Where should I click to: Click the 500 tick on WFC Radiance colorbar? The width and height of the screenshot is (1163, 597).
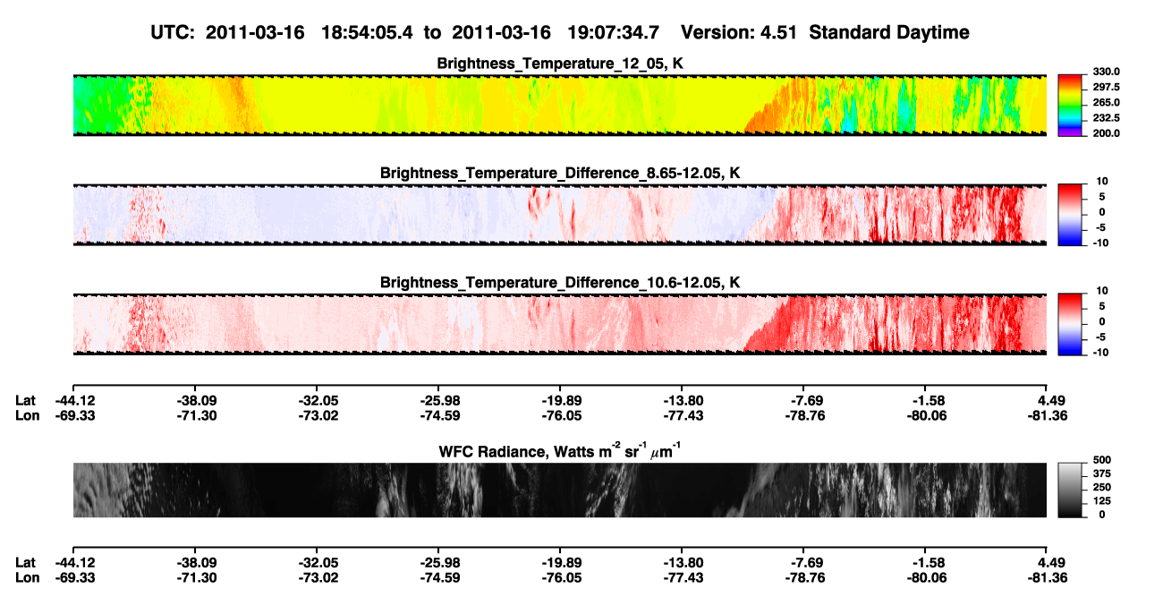pyautogui.click(x=1100, y=460)
